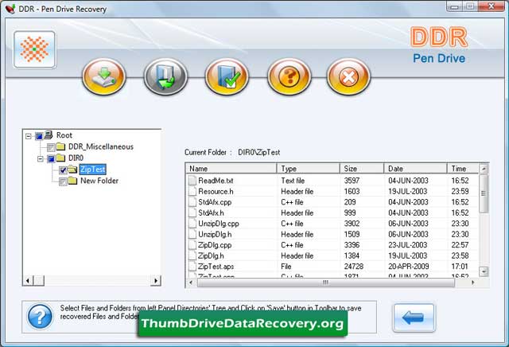The width and height of the screenshot is (509, 347).
Task: Click the tree panel scroll right arrow
Action: [x=156, y=280]
